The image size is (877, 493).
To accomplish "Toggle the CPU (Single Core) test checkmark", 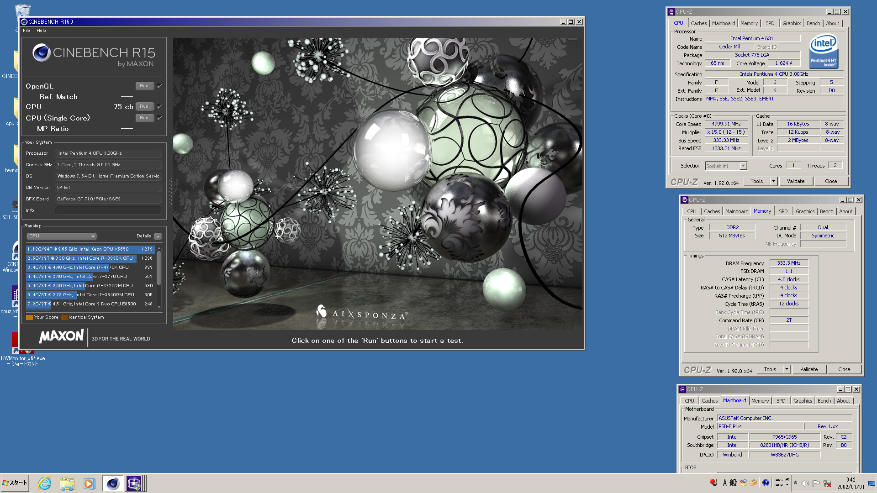I will point(160,118).
